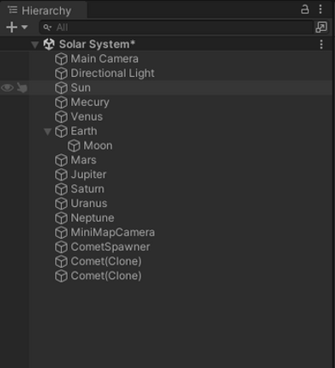Click the Main Camera cube icon
The height and width of the screenshot is (368, 335).
tap(61, 59)
